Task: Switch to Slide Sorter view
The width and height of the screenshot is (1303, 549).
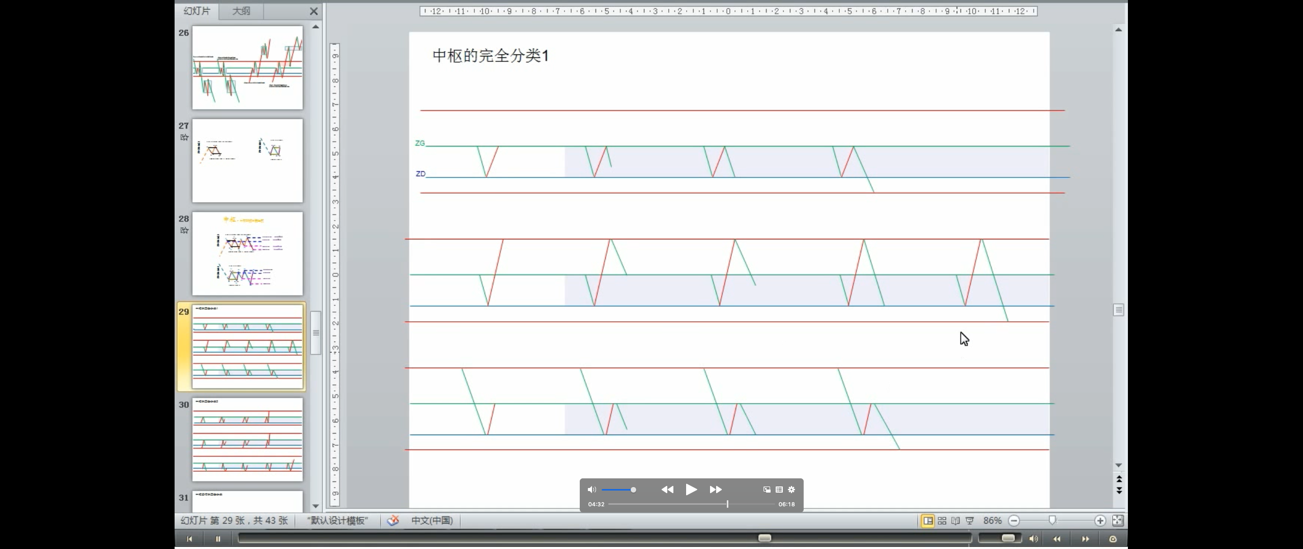Action: click(x=942, y=521)
